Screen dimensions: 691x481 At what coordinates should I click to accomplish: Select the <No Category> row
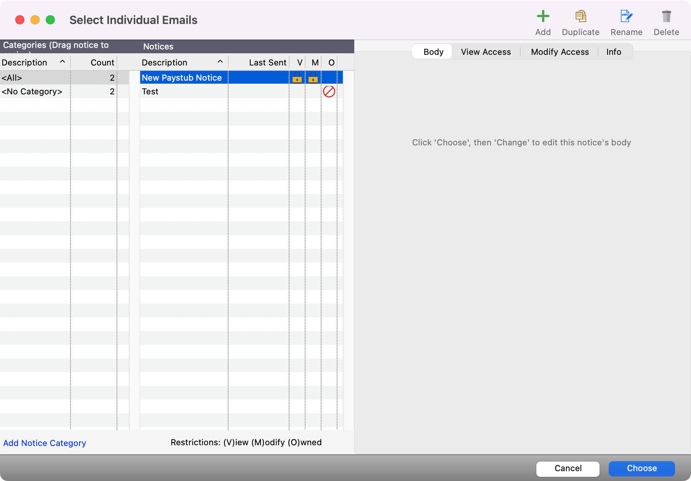point(32,92)
